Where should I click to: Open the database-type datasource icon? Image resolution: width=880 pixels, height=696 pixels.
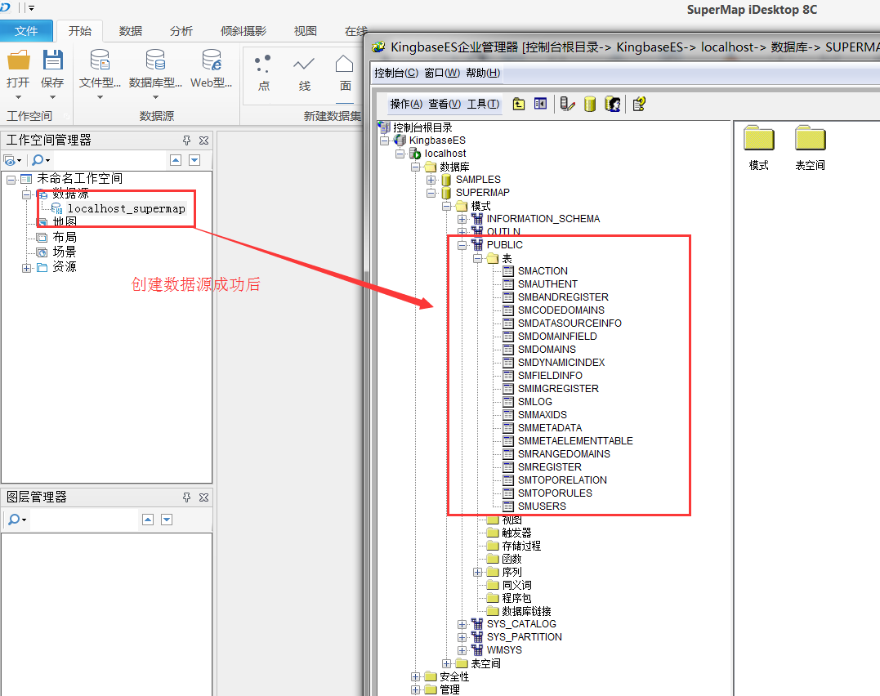[155, 60]
